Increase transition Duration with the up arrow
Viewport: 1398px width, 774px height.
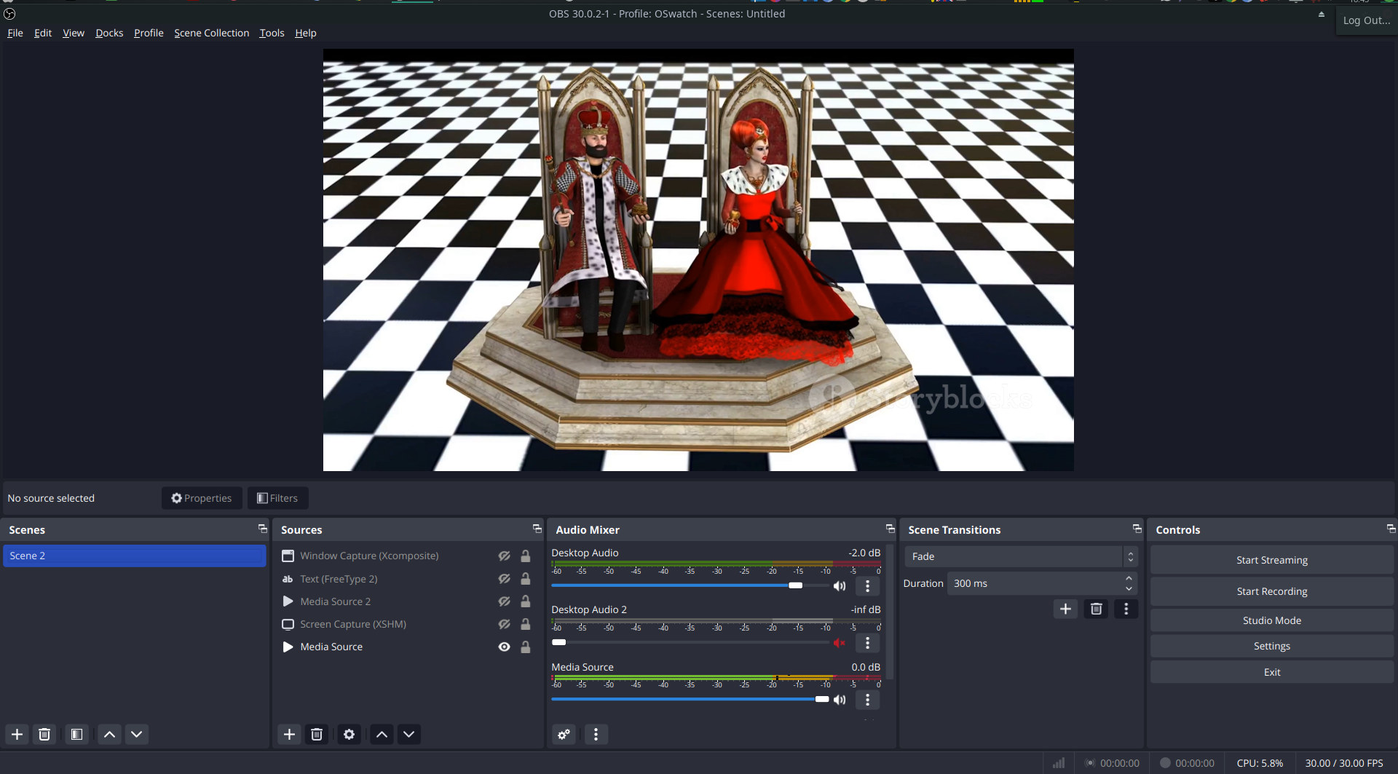click(1127, 579)
